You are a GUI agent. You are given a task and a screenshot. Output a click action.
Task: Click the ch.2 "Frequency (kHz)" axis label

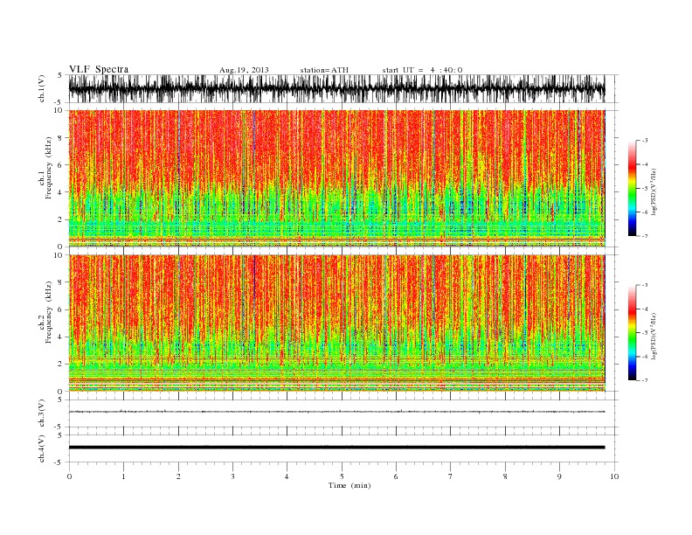(49, 311)
